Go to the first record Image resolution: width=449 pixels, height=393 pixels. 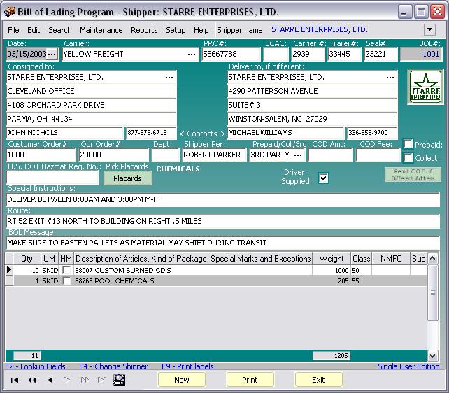pos(14,380)
